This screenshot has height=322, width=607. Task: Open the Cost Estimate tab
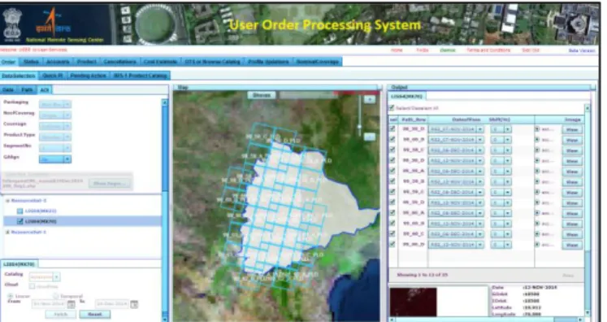point(160,62)
